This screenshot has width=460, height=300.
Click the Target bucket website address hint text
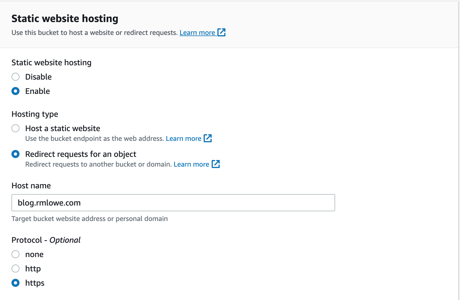tap(89, 219)
